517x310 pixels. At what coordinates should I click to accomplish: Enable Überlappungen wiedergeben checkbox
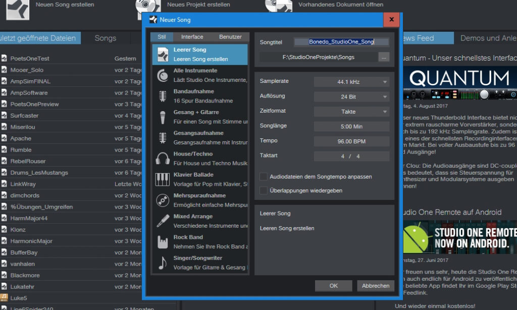pyautogui.click(x=264, y=190)
